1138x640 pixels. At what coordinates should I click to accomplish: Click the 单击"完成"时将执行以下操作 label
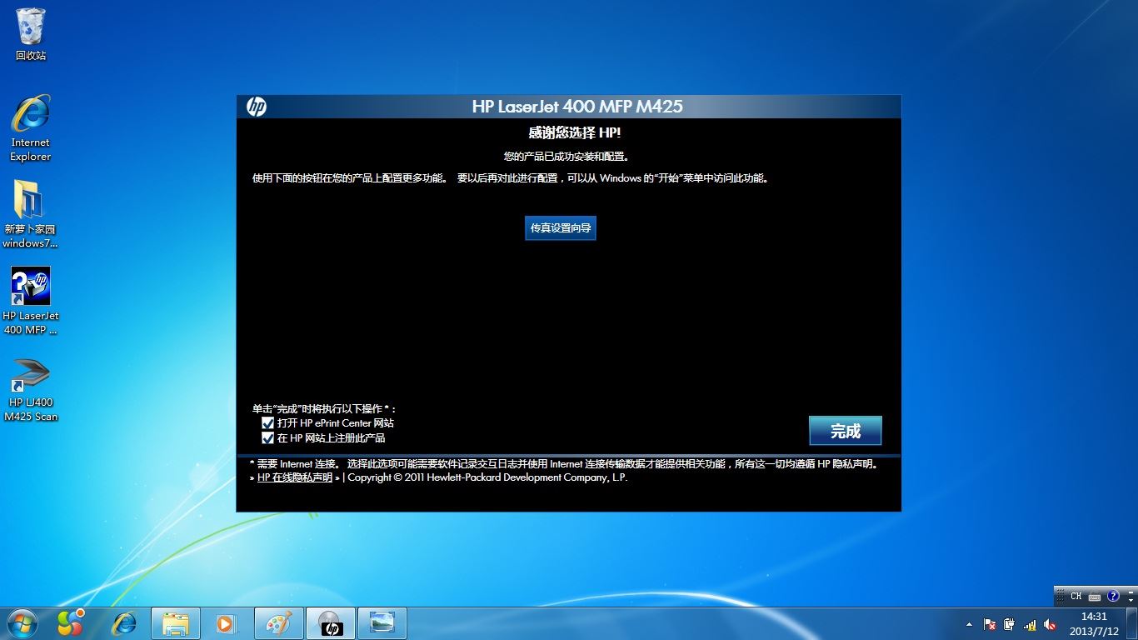pyautogui.click(x=325, y=409)
